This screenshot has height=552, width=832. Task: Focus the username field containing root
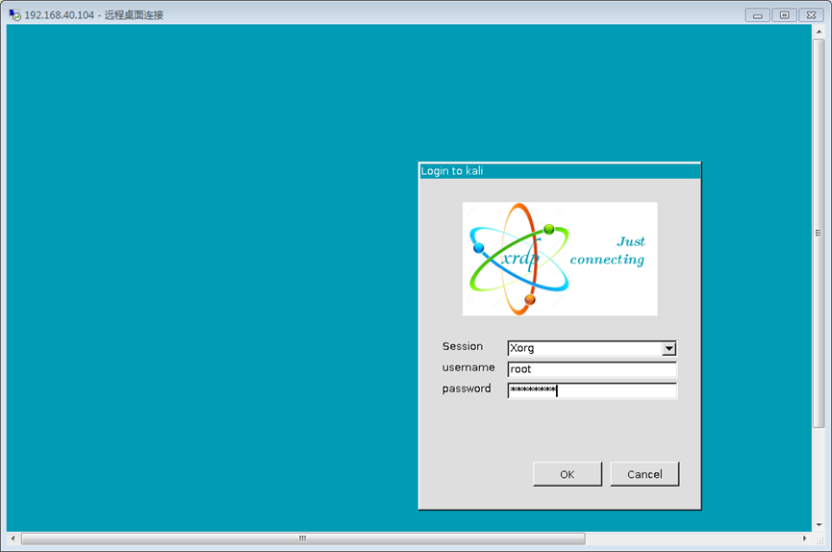(592, 369)
